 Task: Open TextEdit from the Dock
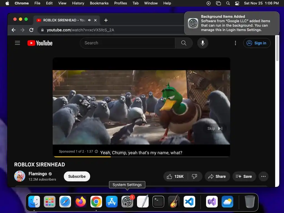click(143, 202)
